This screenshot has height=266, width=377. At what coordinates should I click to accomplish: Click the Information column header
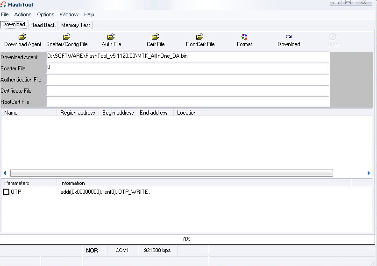coord(204,183)
